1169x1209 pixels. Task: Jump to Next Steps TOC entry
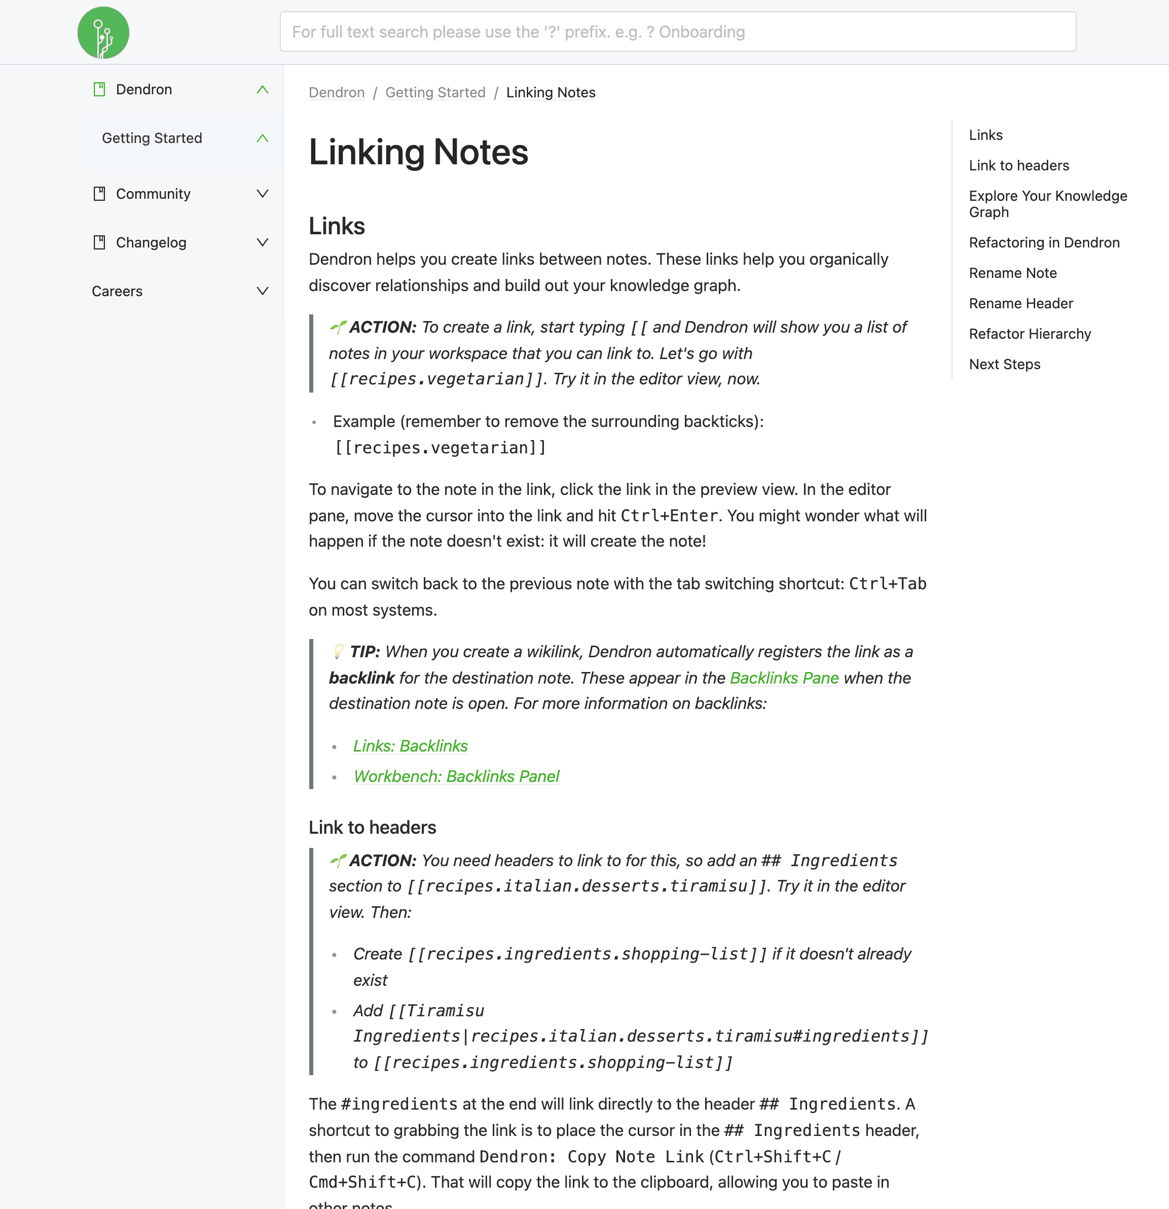[x=1004, y=364]
